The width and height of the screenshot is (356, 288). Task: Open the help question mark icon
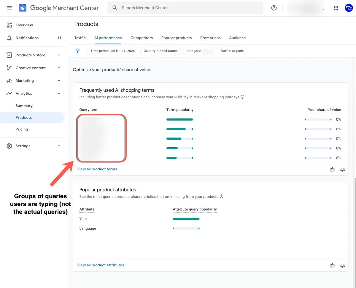click(x=274, y=8)
